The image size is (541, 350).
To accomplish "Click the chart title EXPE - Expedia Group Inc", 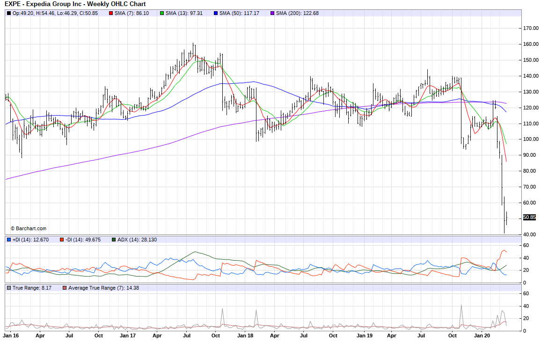I will (75, 4).
